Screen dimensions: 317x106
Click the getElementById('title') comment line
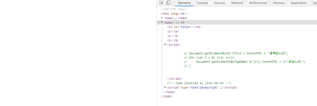tap(236, 53)
